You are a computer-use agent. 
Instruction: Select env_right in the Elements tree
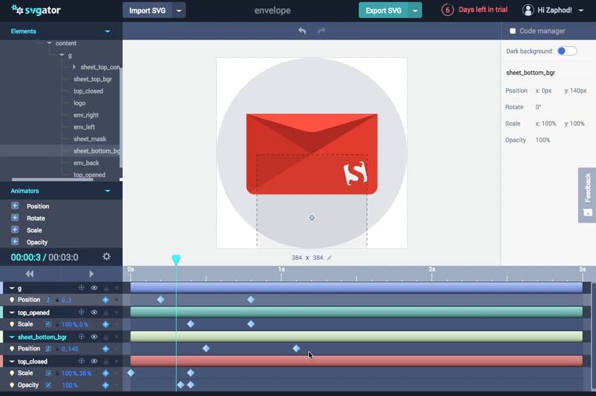86,115
